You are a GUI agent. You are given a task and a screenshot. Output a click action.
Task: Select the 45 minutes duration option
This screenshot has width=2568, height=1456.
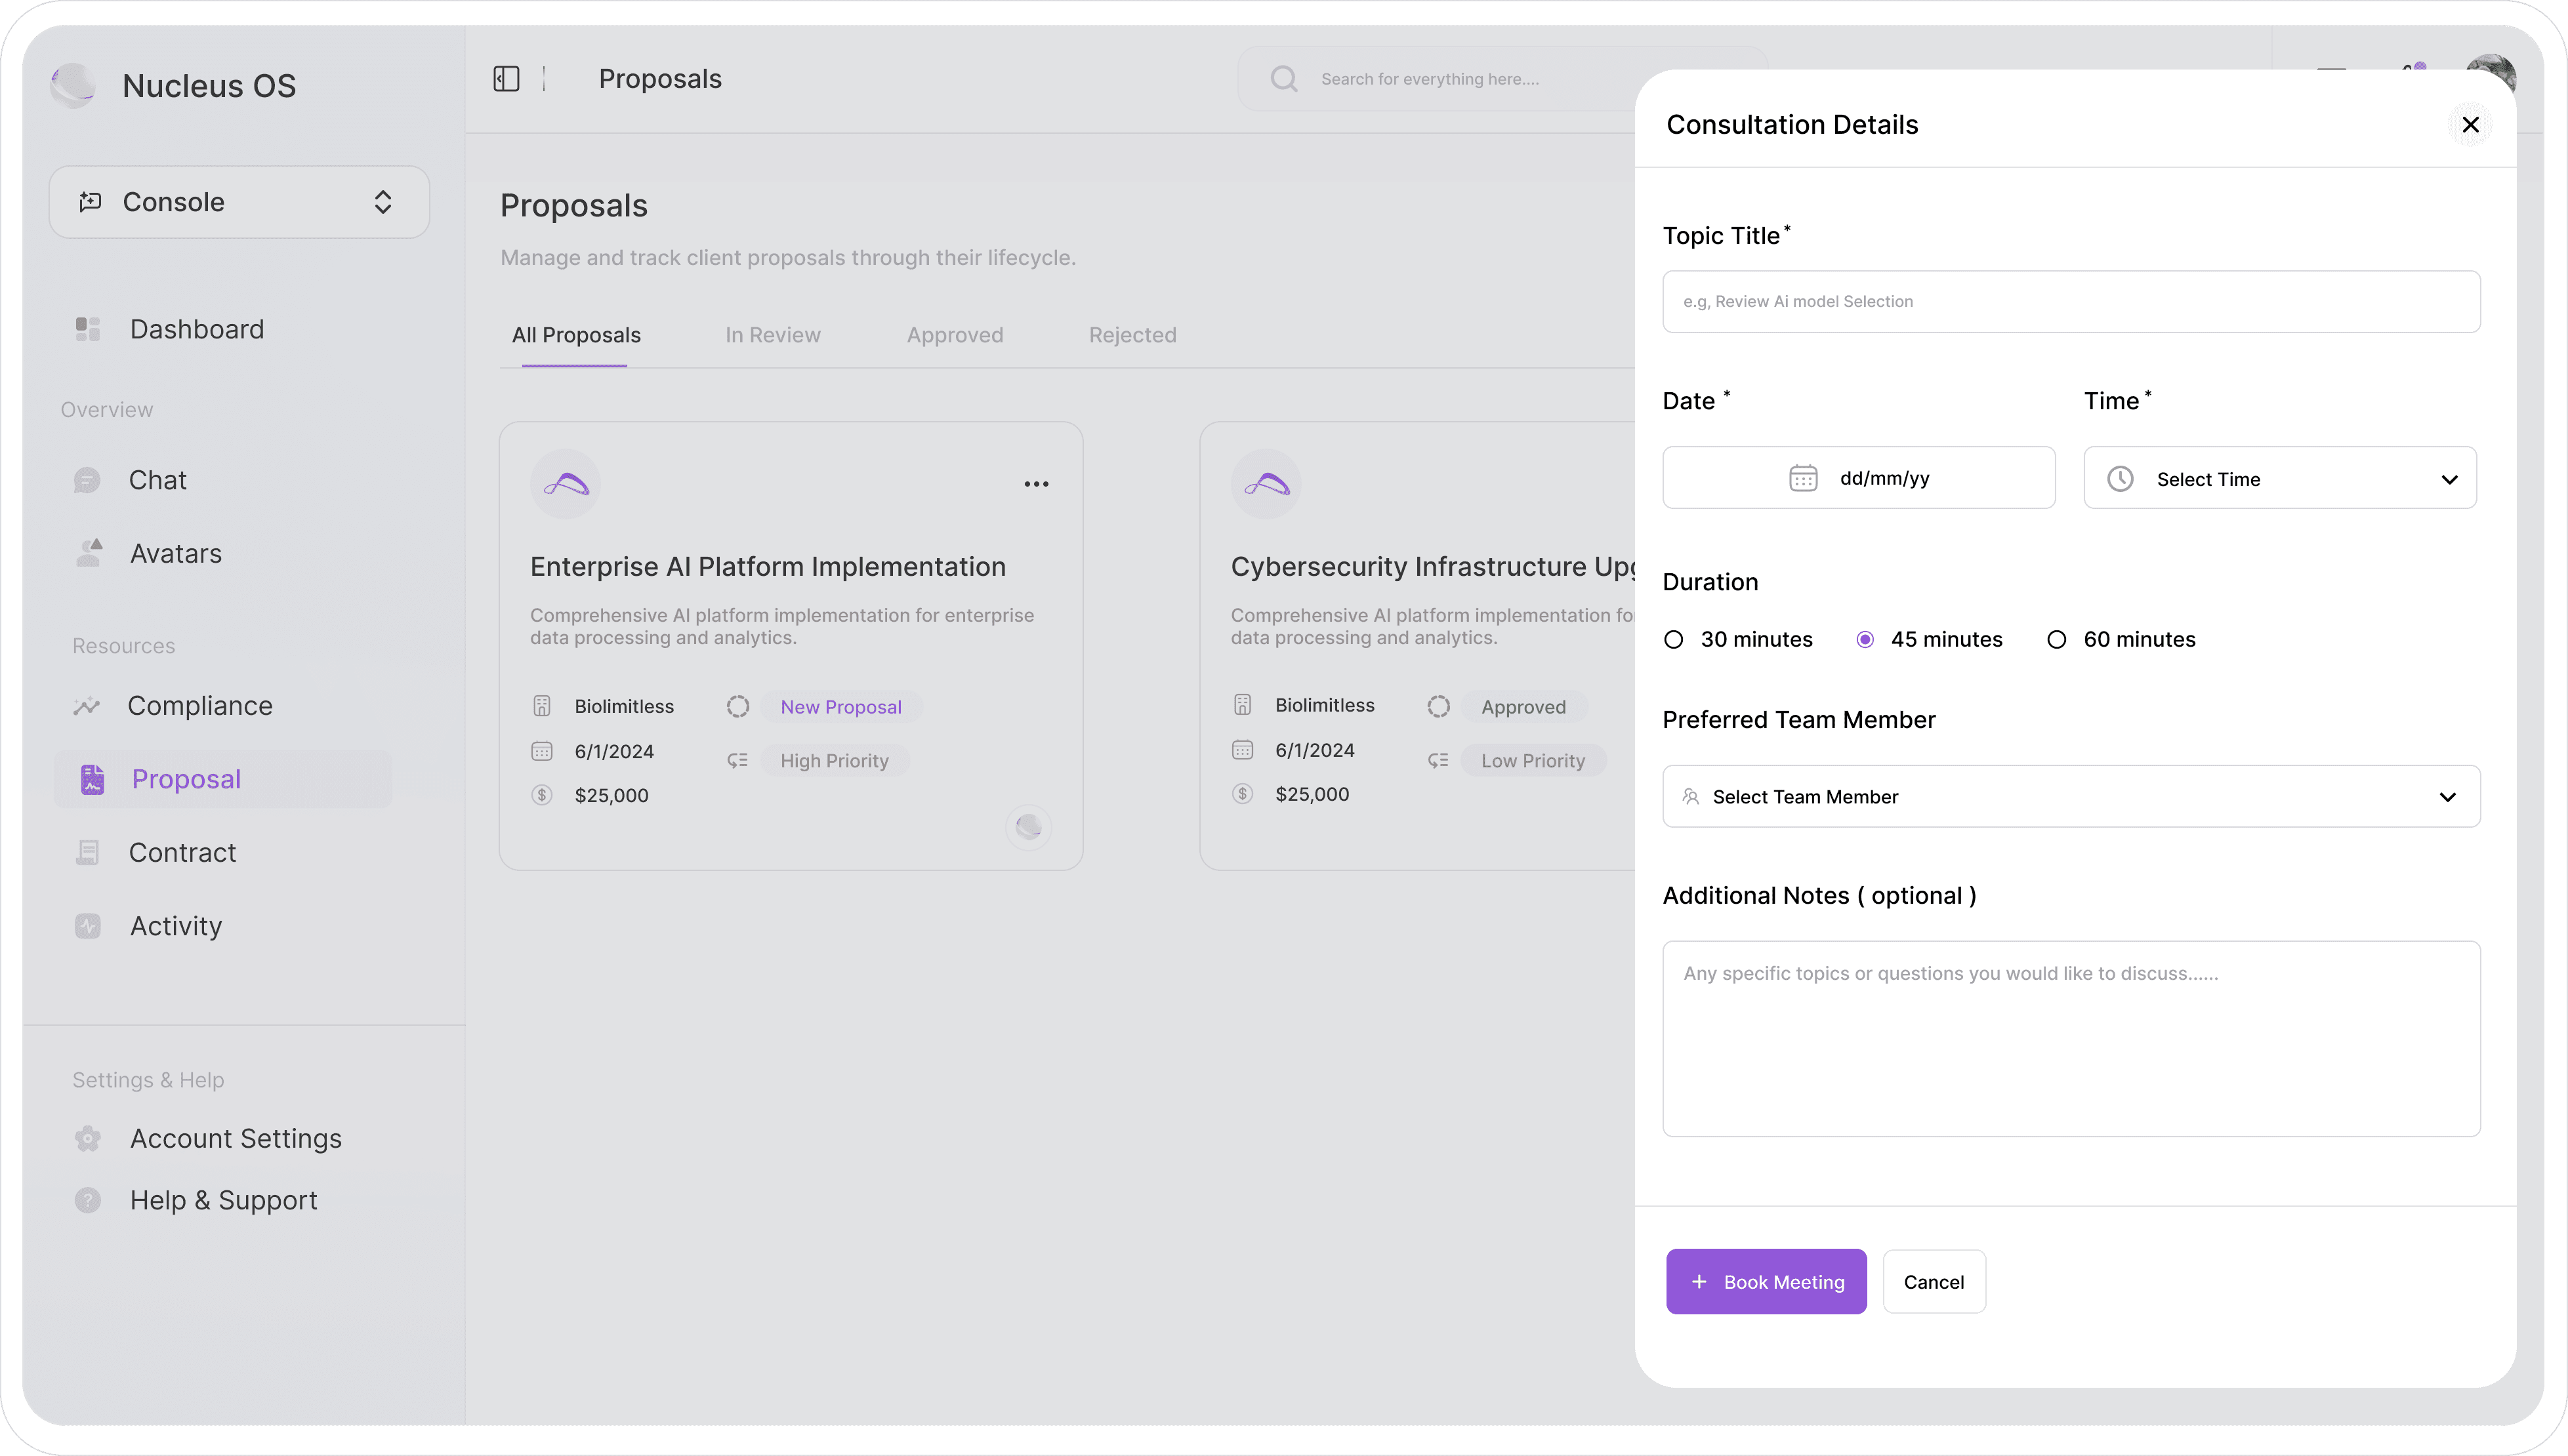[1865, 640]
